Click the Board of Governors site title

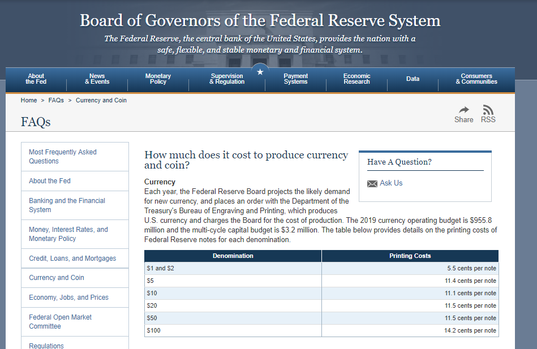coord(260,20)
